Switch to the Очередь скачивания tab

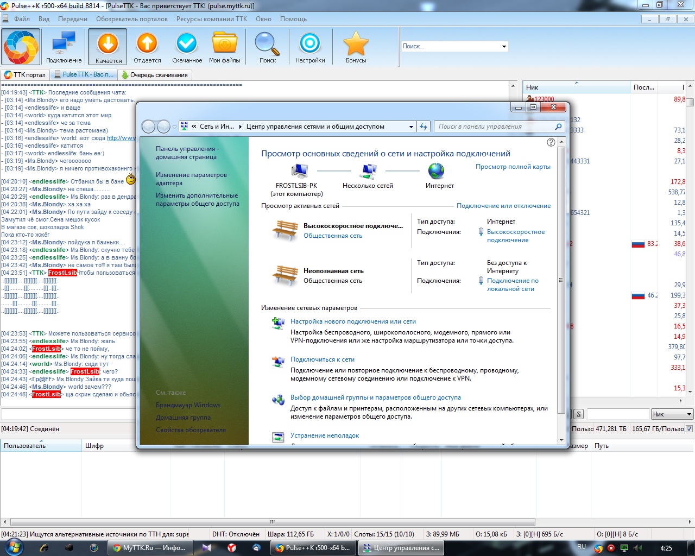tap(155, 75)
